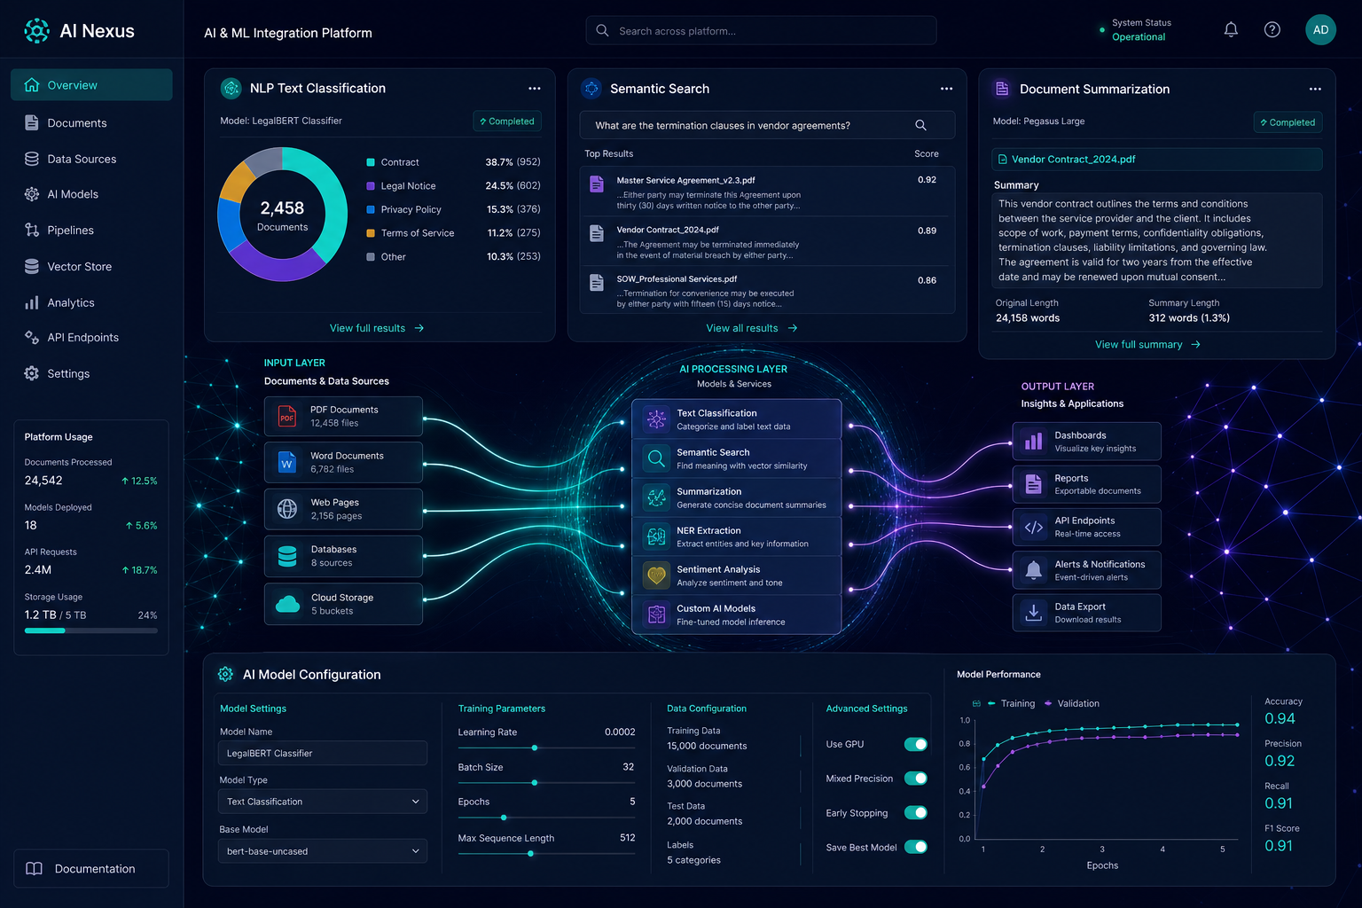Click the search magnifier in Semantic Search query
The width and height of the screenshot is (1362, 908).
click(x=920, y=125)
